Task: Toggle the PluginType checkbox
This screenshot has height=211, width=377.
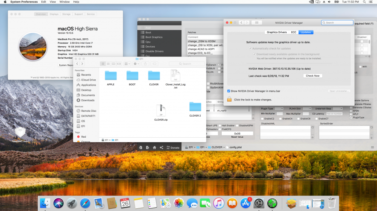Action: coord(351,117)
